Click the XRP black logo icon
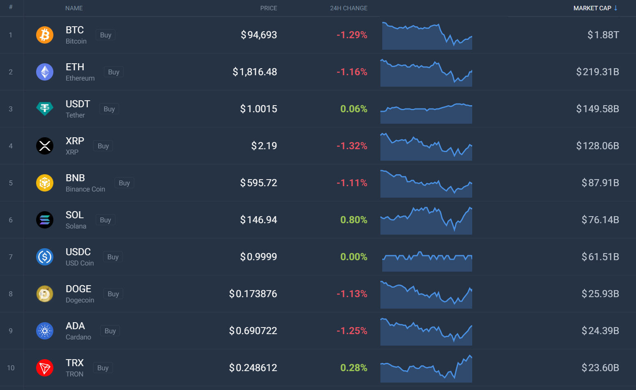The height and width of the screenshot is (390, 636). [x=45, y=146]
